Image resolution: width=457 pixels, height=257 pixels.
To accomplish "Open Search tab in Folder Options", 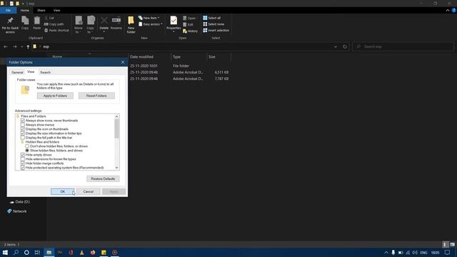I will 45,72.
